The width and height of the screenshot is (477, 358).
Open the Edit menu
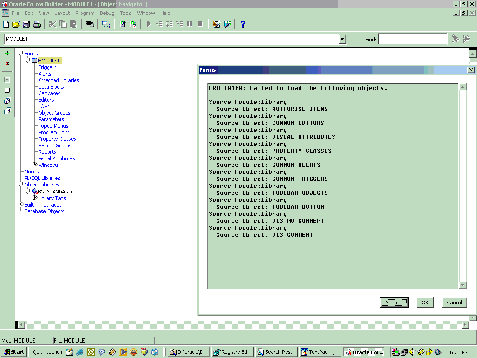click(x=29, y=13)
